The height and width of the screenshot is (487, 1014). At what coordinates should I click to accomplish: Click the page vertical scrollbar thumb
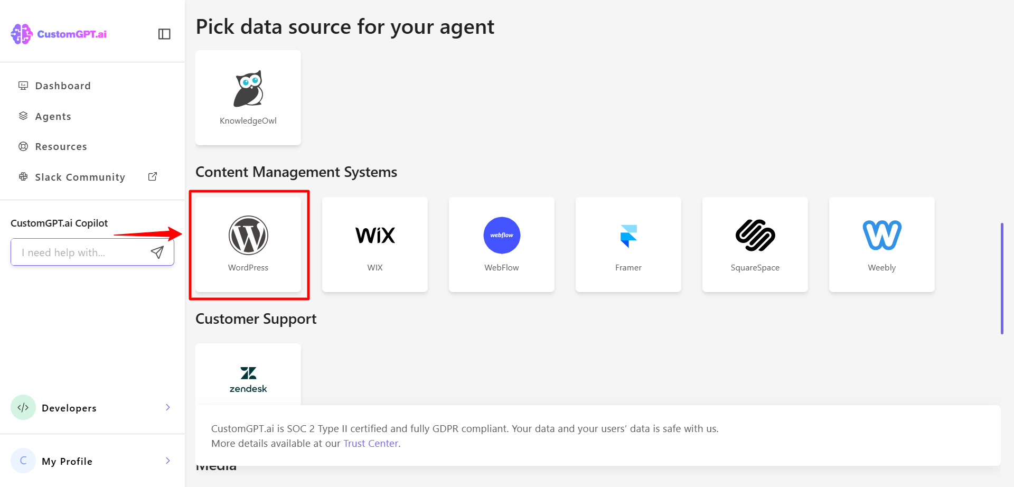pyautogui.click(x=1002, y=278)
